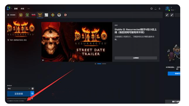Open the Battle.net logo dropdown menu
189x106 pixels.
pos(9,8)
